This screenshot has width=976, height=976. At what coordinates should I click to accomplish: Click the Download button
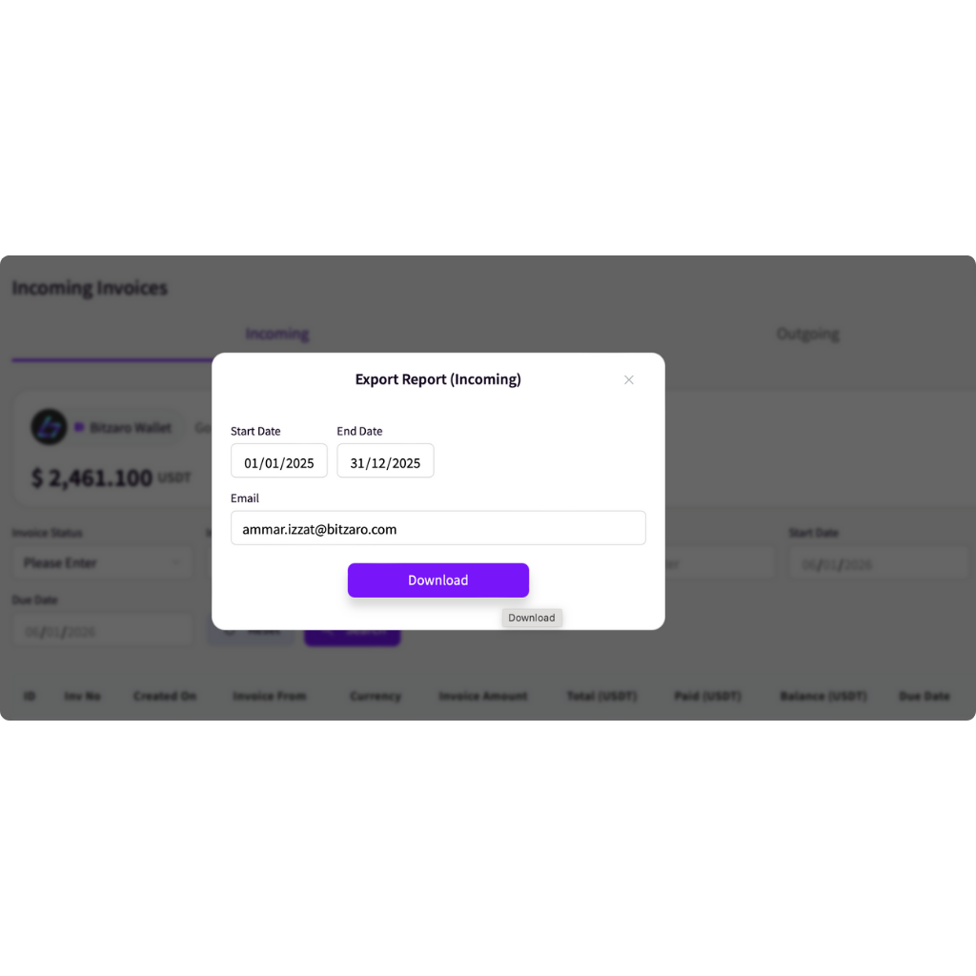pos(438,580)
